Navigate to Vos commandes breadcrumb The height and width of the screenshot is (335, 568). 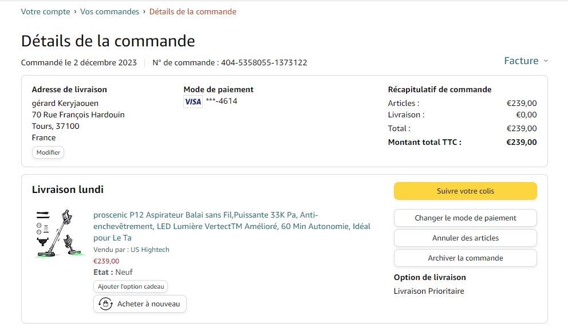tap(109, 11)
